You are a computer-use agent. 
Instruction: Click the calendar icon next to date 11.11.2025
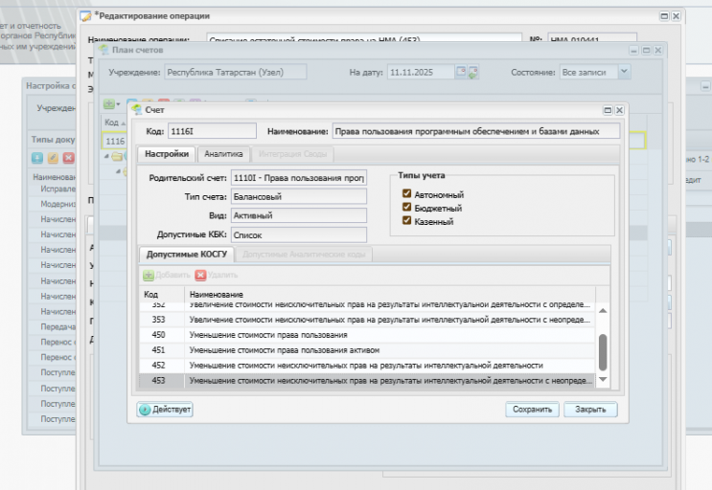(x=461, y=72)
